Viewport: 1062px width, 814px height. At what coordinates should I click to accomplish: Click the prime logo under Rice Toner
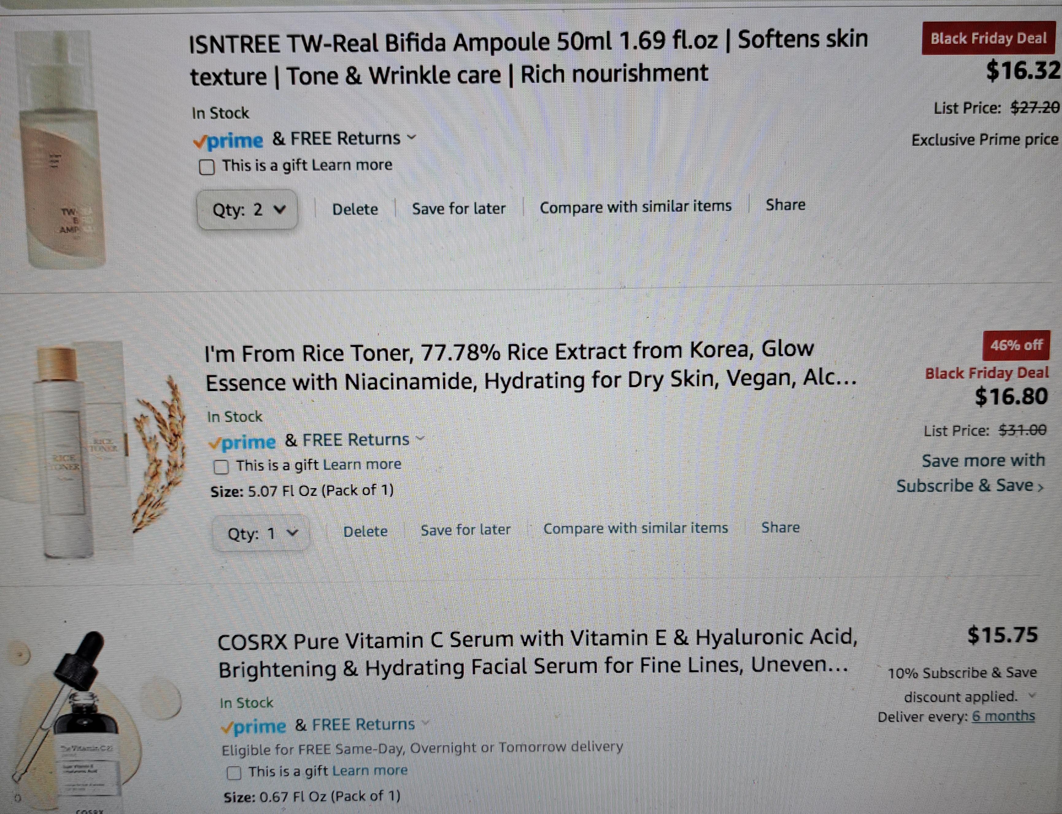[242, 442]
